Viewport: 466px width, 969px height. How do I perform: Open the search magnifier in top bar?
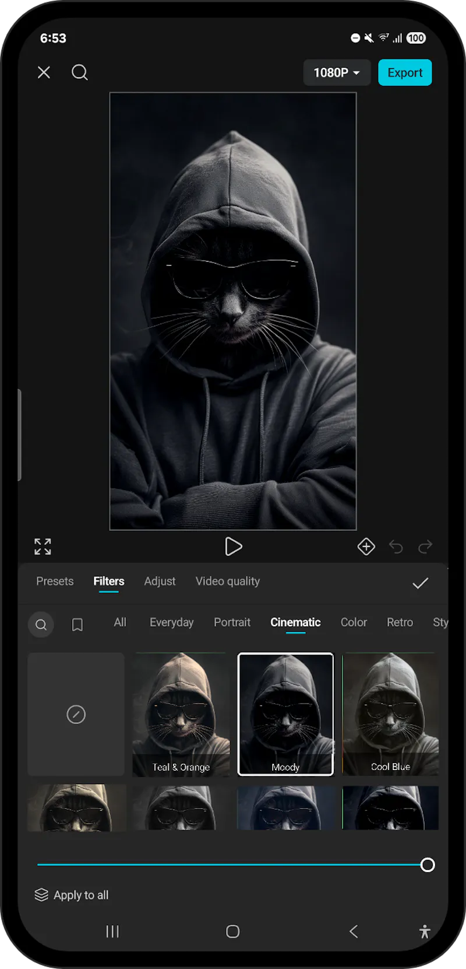pos(80,72)
